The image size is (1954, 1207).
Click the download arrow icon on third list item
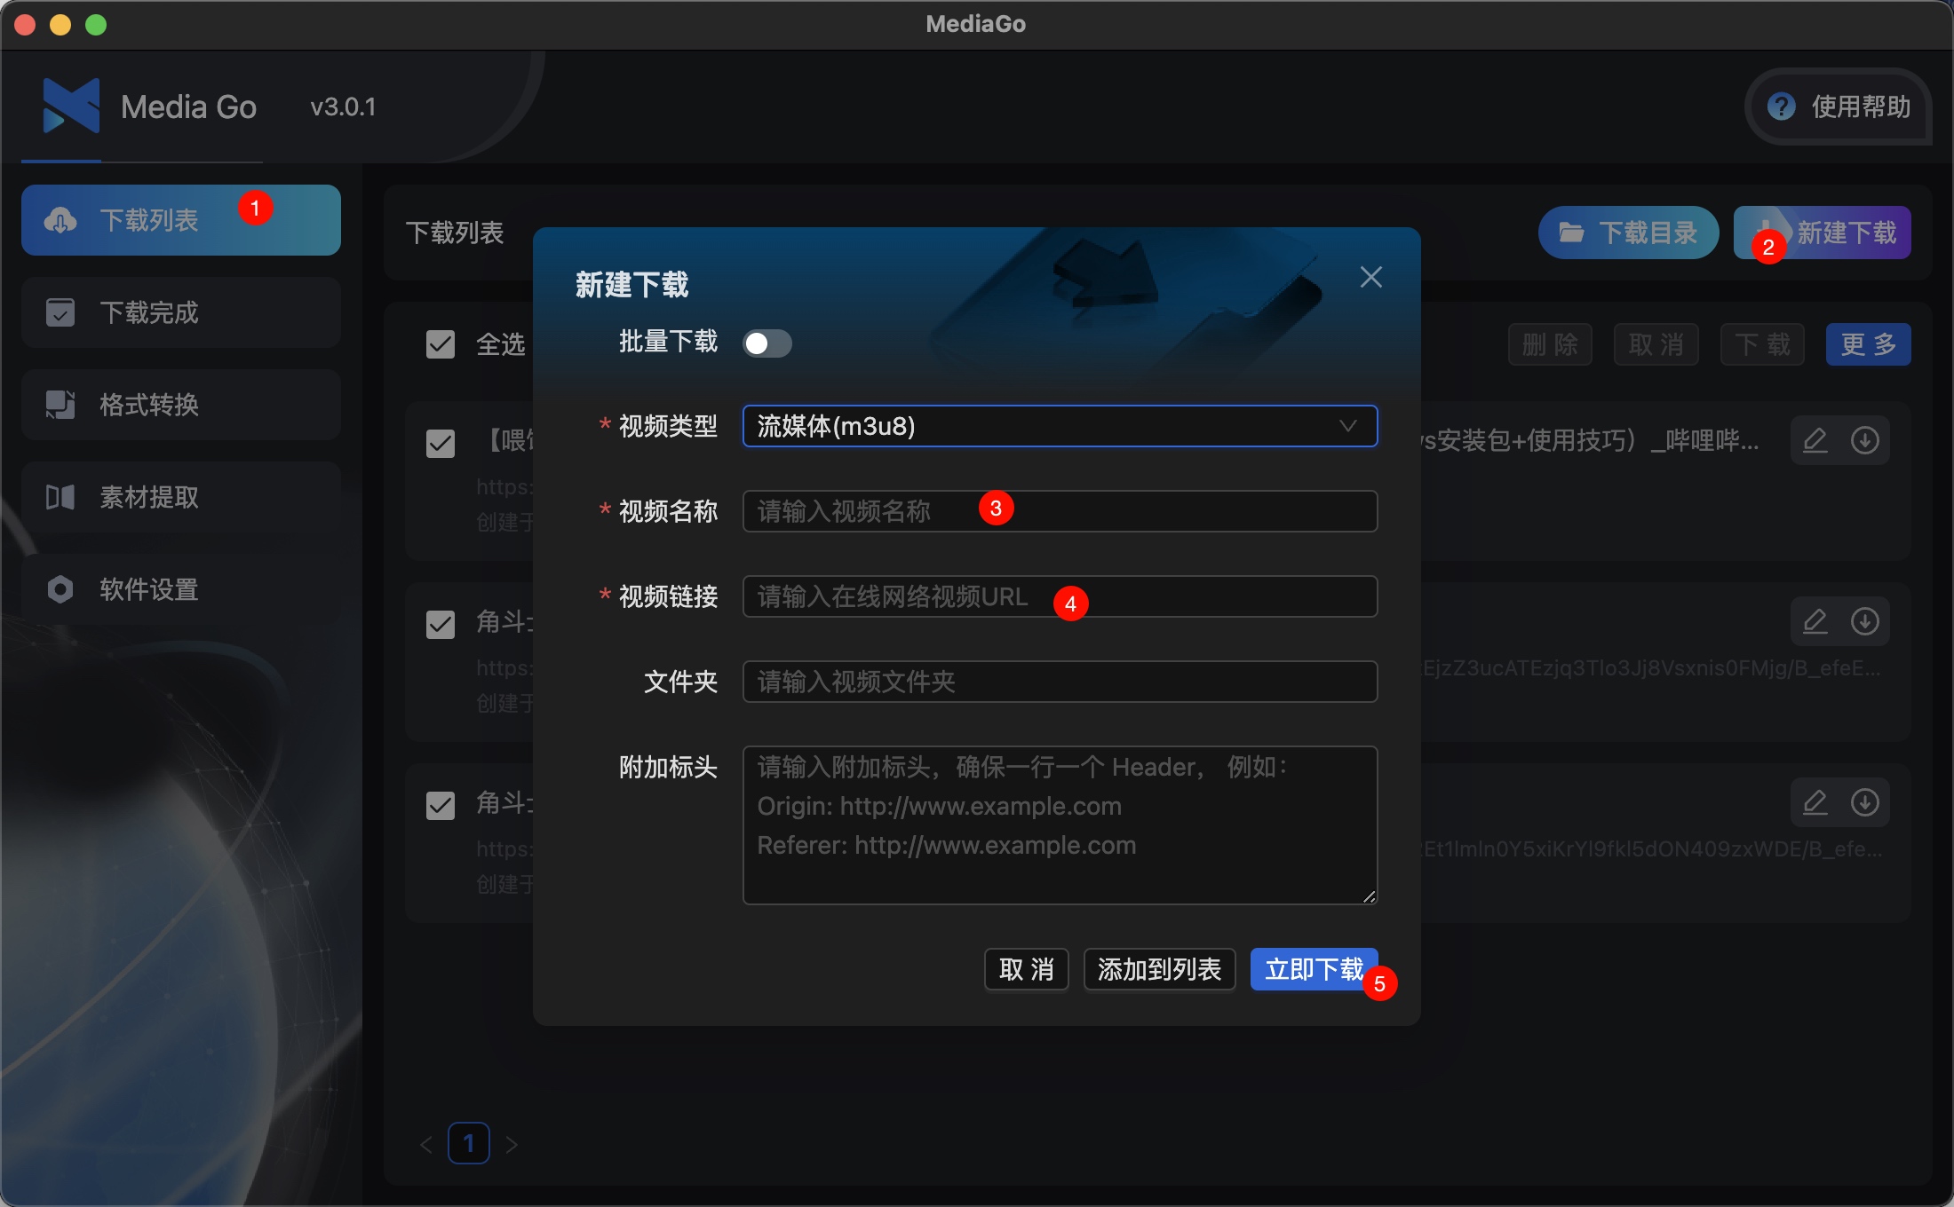[x=1864, y=802]
